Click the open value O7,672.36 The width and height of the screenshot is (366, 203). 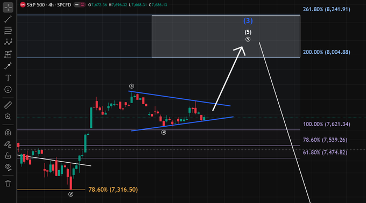coord(97,5)
